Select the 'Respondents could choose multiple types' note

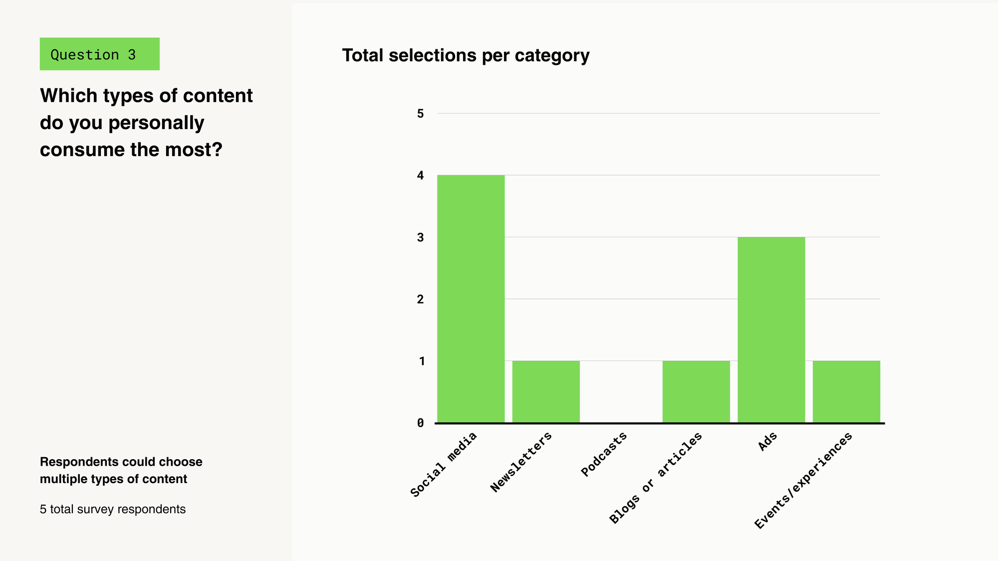click(x=121, y=470)
